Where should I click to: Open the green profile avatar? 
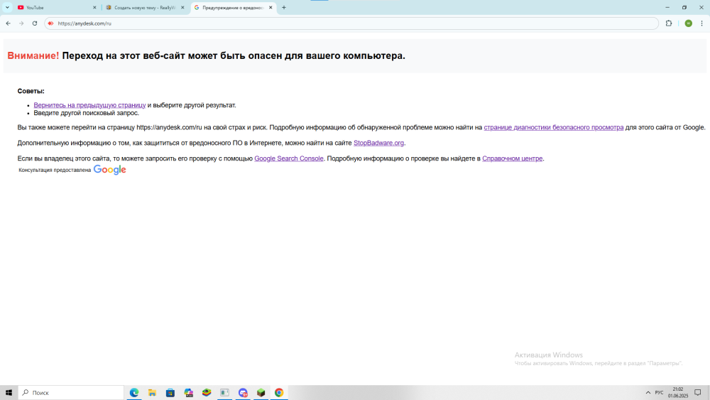(688, 23)
